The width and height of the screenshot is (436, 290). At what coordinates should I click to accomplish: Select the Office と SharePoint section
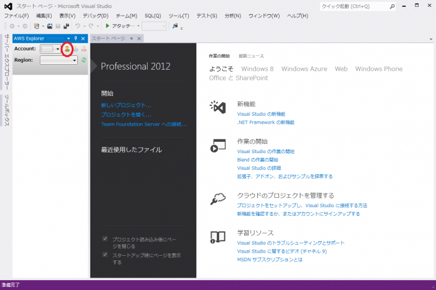239,78
